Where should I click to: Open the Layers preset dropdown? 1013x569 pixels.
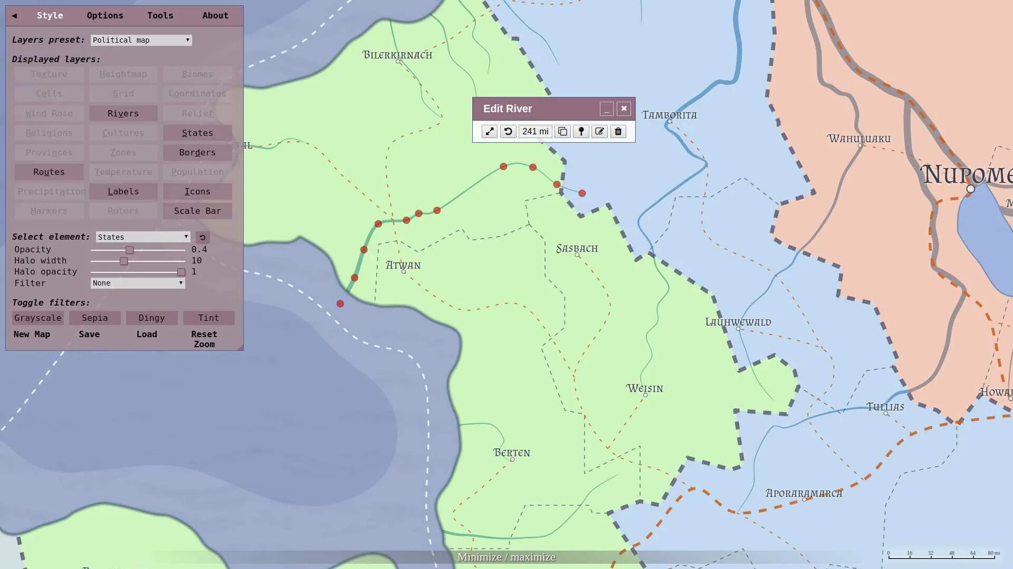pyautogui.click(x=139, y=40)
